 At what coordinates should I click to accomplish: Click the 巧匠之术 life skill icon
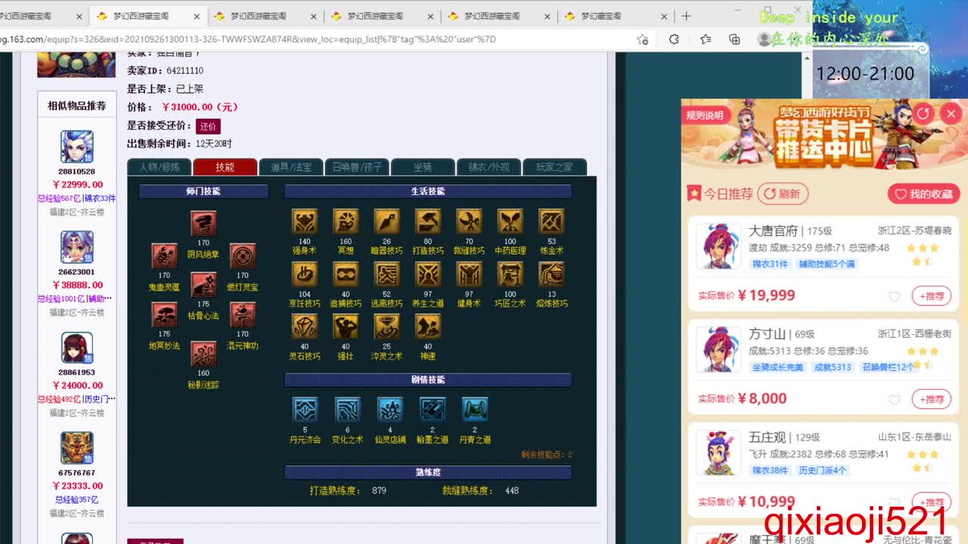[510, 275]
